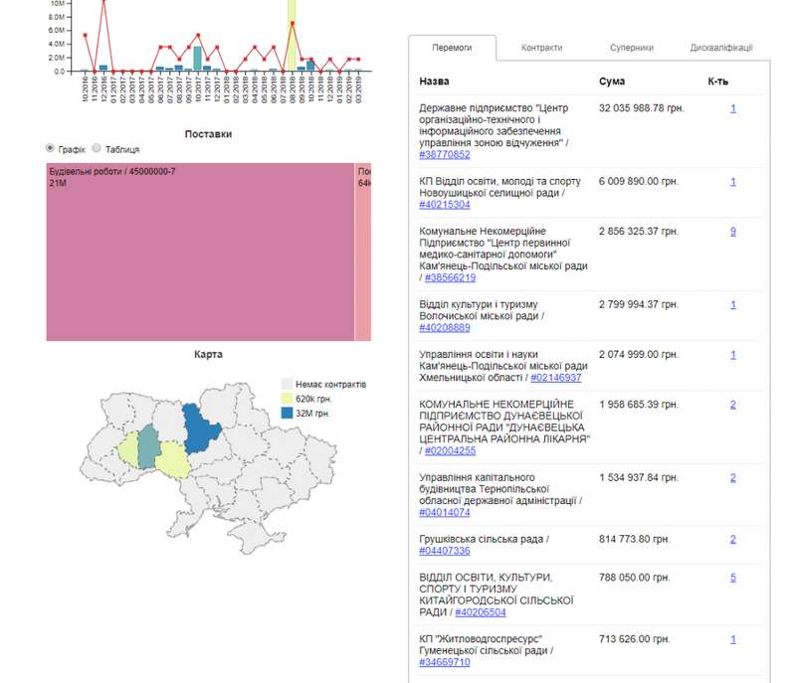The height and width of the screenshot is (683, 796).
Task: Click the 32M грн. legend color swatch
Action: click(x=288, y=413)
